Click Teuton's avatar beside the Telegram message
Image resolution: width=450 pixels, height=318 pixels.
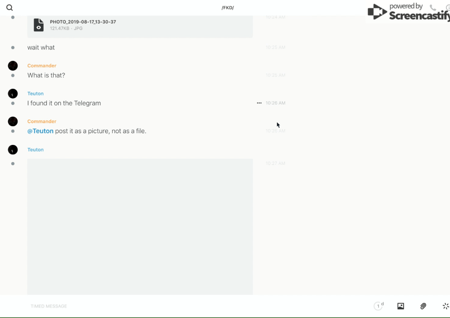click(13, 94)
